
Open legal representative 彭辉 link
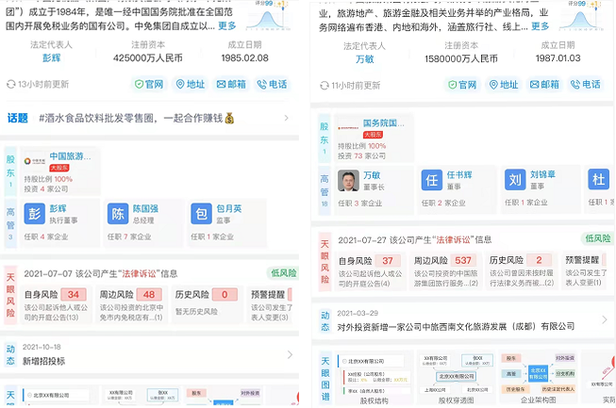pyautogui.click(x=52, y=58)
